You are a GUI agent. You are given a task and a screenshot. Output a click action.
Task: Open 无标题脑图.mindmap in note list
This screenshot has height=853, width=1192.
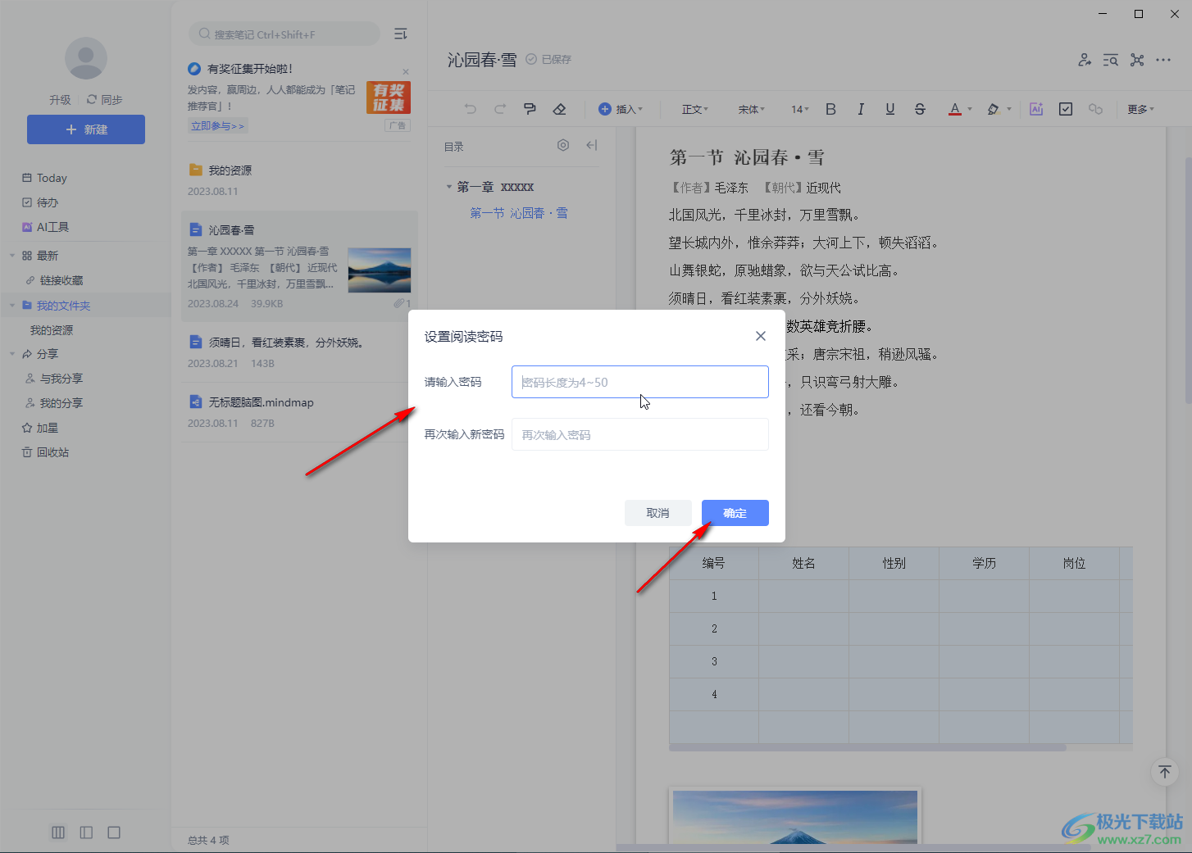tap(299, 412)
